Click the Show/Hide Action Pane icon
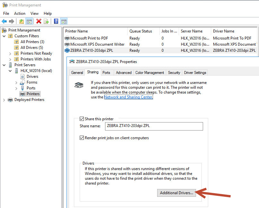The height and width of the screenshot is (208, 259). pos(64,22)
